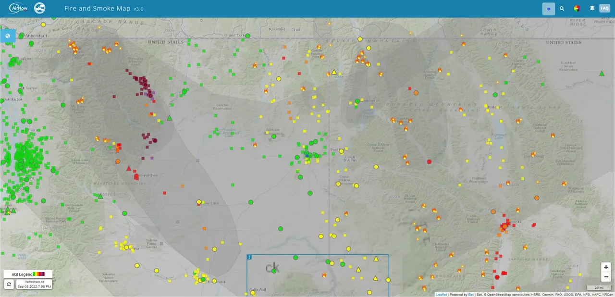Select the orange circle monitor north of Purcell Mountains
This screenshot has height=297, width=615.
(416, 93)
